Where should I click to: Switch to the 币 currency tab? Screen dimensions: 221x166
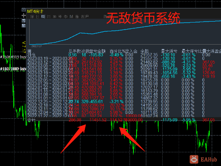(x=66, y=17)
